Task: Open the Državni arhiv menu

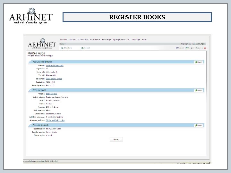Action: coord(83,40)
